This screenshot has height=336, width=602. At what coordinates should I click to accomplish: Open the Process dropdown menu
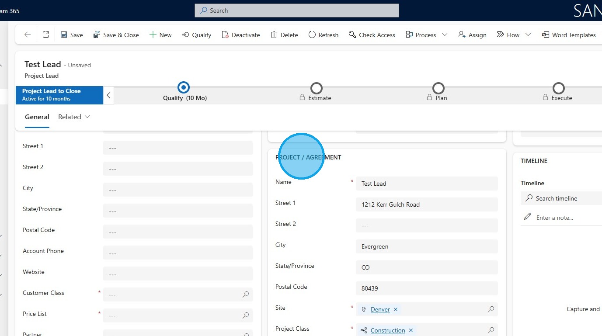click(445, 35)
